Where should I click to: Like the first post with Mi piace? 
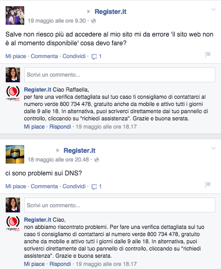coord(15,56)
